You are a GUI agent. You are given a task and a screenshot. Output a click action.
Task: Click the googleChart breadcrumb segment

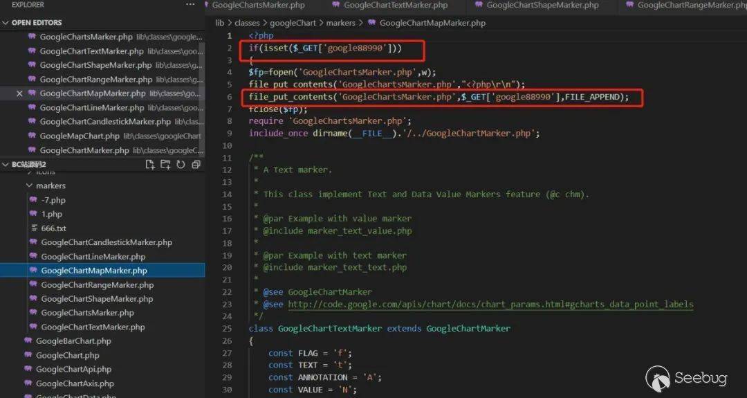(293, 23)
